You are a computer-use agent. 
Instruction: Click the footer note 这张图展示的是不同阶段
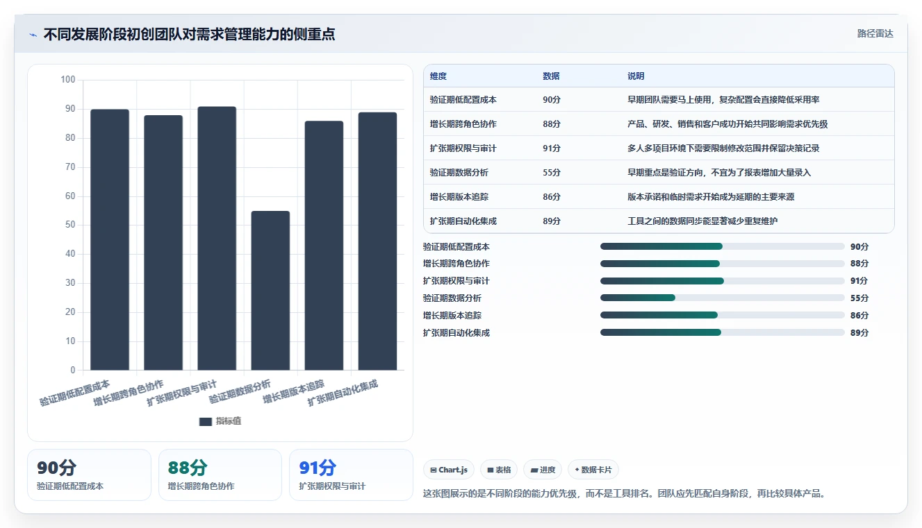tap(624, 494)
